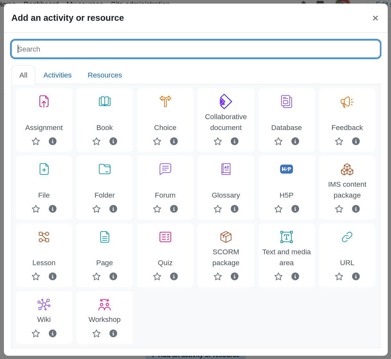Image resolution: width=391 pixels, height=359 pixels.
Task: Switch to the Activities tab
Action: (x=57, y=75)
